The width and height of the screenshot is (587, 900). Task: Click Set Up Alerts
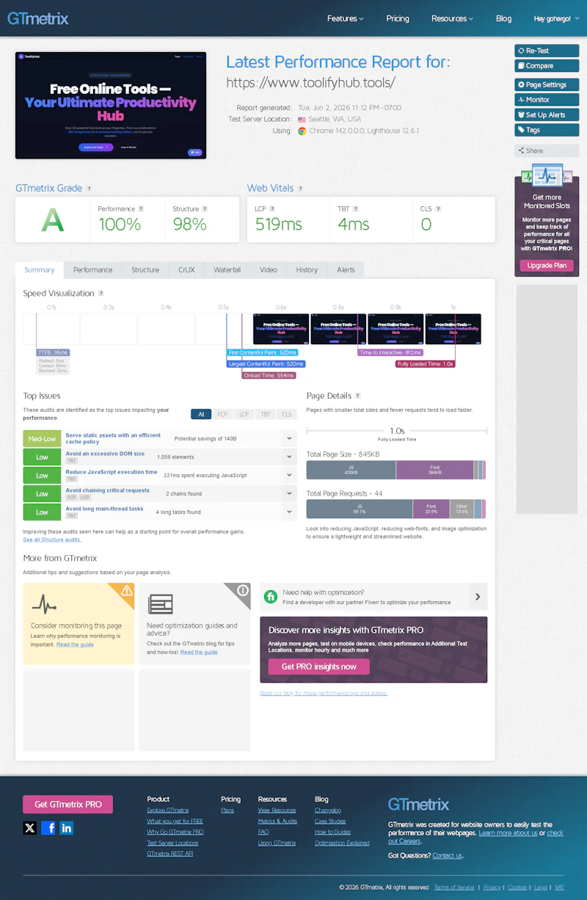547,115
